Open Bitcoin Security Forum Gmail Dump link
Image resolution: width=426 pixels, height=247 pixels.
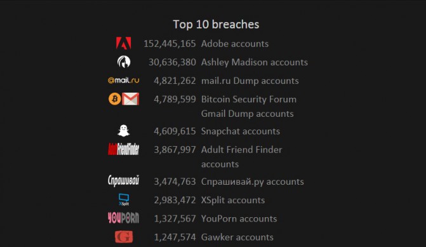pyautogui.click(x=249, y=106)
